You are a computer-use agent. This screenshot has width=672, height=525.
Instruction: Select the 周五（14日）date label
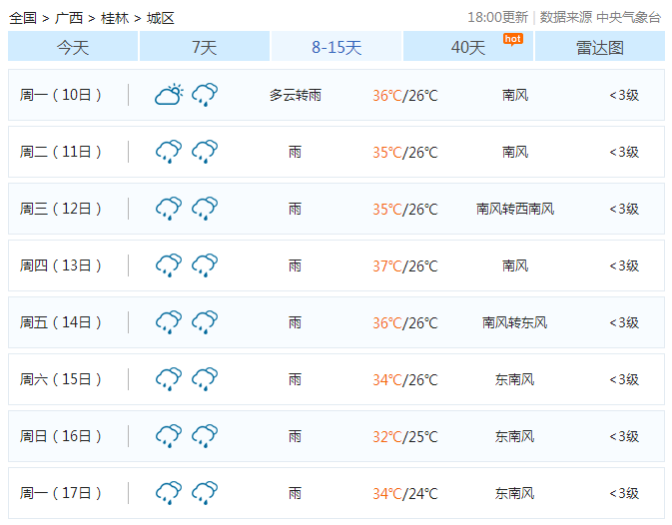[61, 322]
